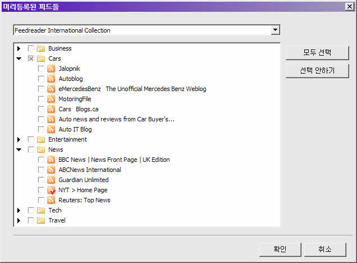Check the Car Buyer's auto news checkbox
Image resolution: width=357 pixels, height=263 pixels.
(x=41, y=119)
